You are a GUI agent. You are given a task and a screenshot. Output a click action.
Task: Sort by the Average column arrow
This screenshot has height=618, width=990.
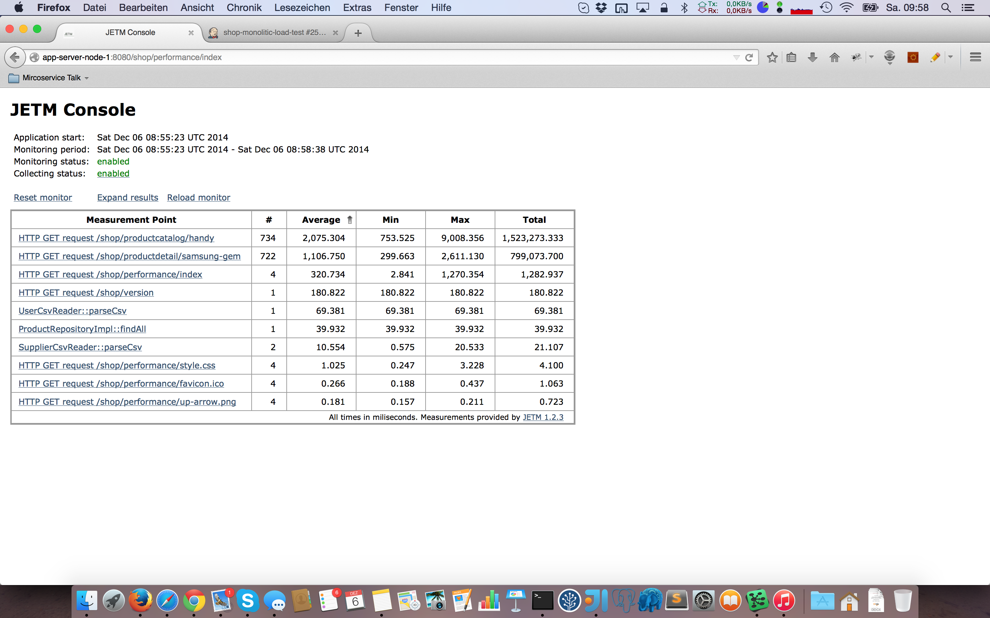click(x=350, y=220)
